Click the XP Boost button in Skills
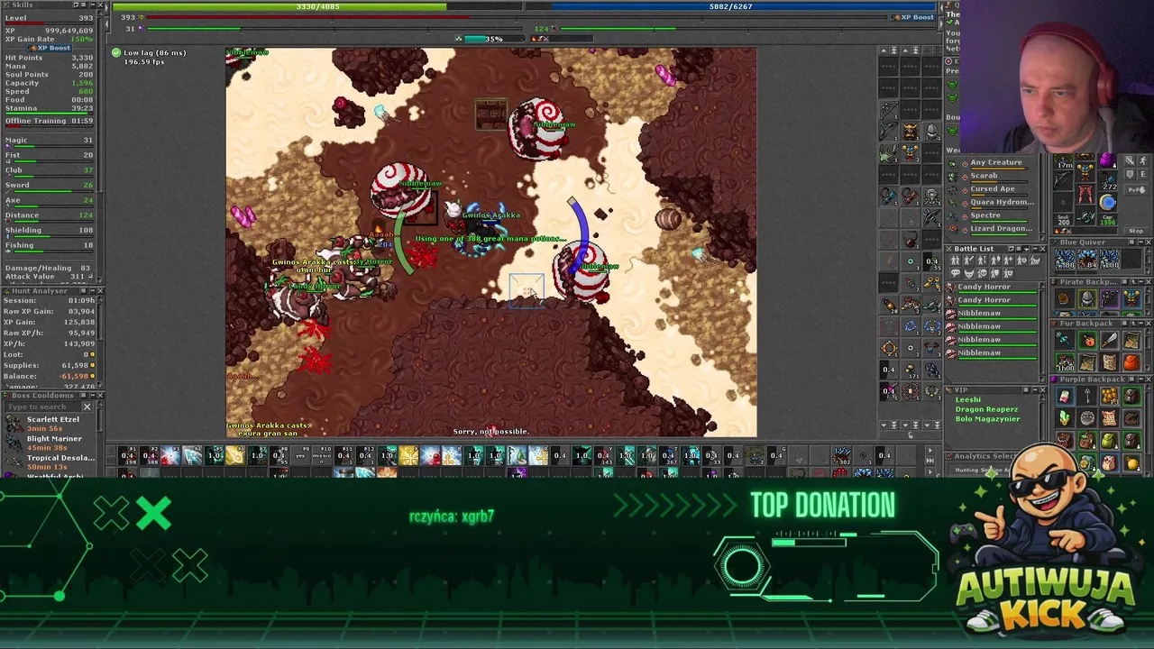Image resolution: width=1154 pixels, height=649 pixels. pos(50,47)
